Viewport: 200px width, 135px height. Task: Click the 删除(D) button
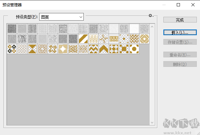point(180,64)
